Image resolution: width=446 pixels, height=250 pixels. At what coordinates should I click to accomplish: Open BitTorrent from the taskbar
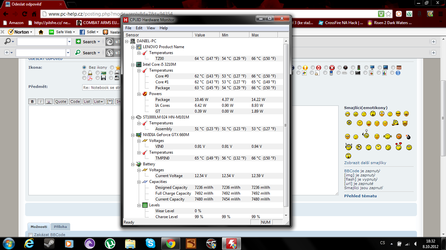point(89,243)
